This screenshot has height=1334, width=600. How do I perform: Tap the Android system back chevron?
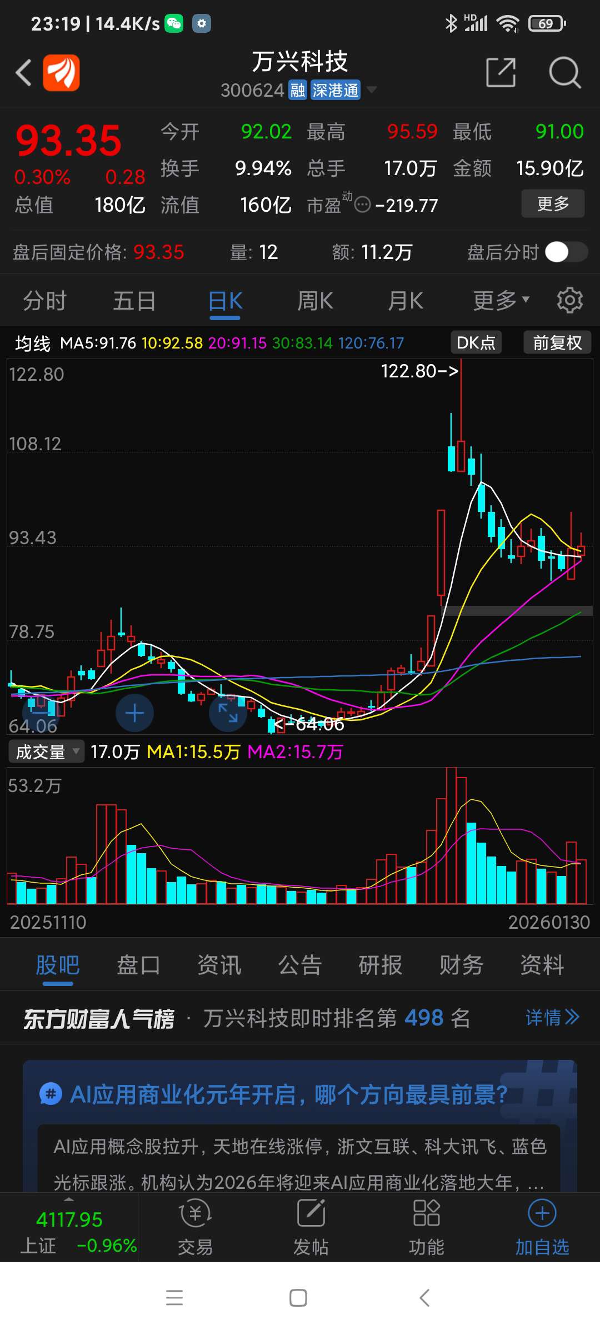[x=424, y=1298]
